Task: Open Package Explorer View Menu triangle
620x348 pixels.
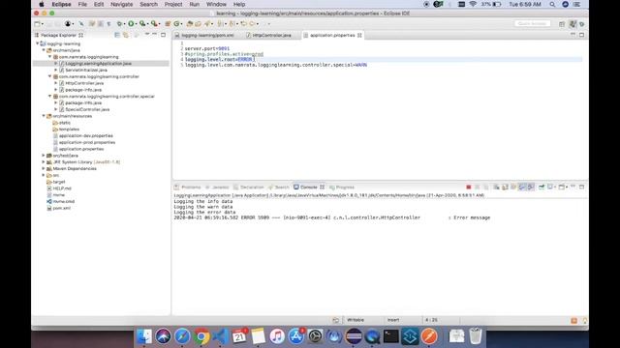Action: (x=147, y=35)
